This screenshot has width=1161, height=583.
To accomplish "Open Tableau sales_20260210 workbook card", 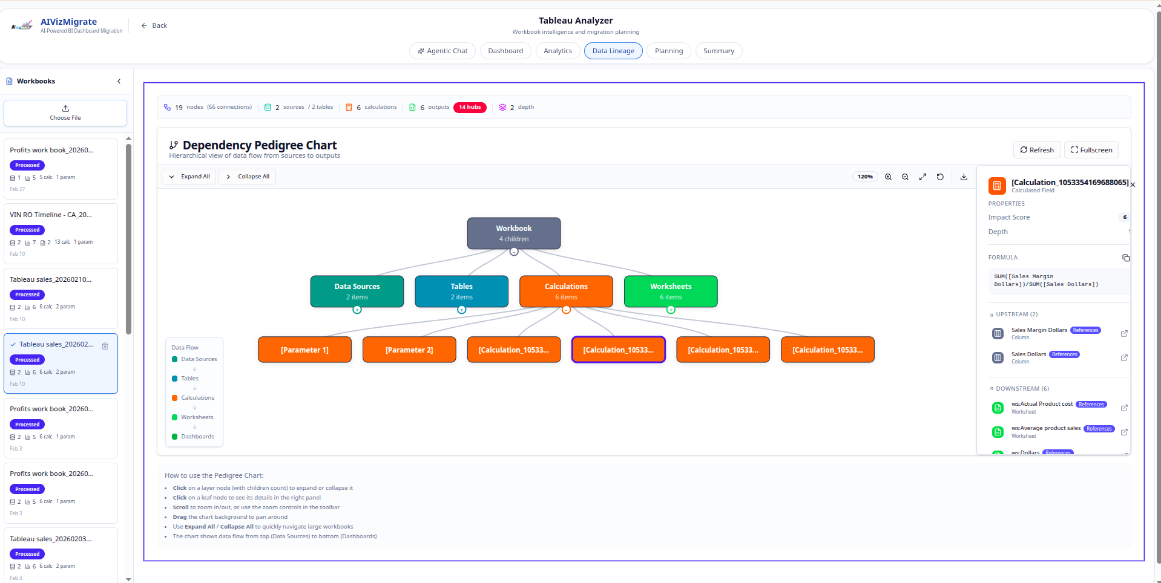I will pyautogui.click(x=61, y=299).
